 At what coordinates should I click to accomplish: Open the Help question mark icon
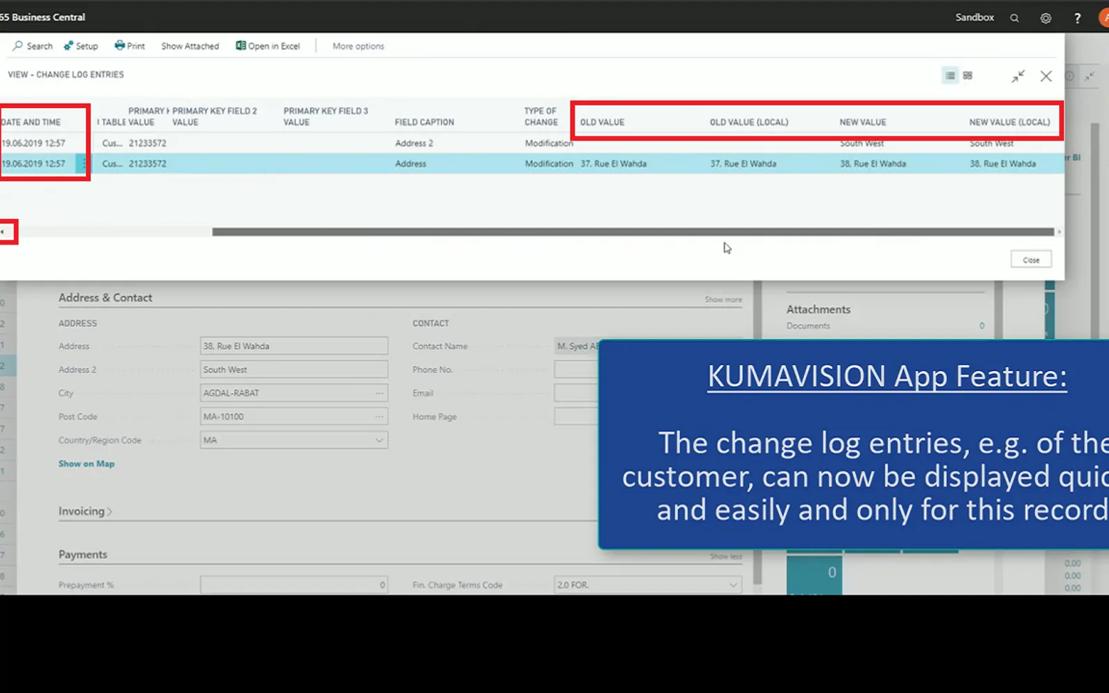click(1077, 18)
